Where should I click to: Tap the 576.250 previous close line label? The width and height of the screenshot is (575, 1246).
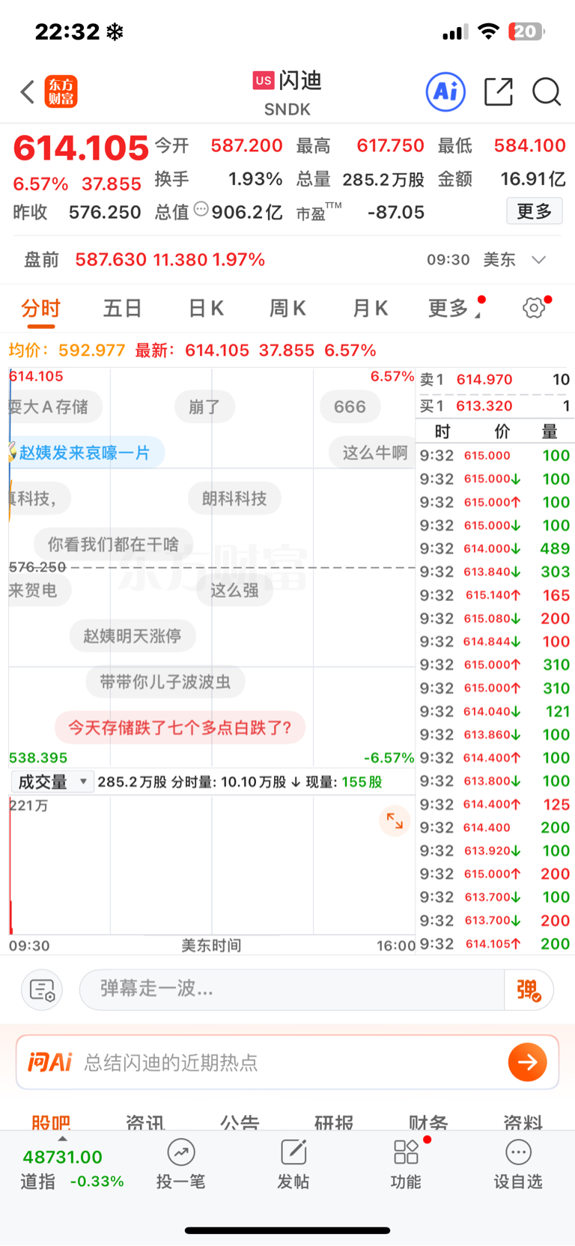coord(37,567)
